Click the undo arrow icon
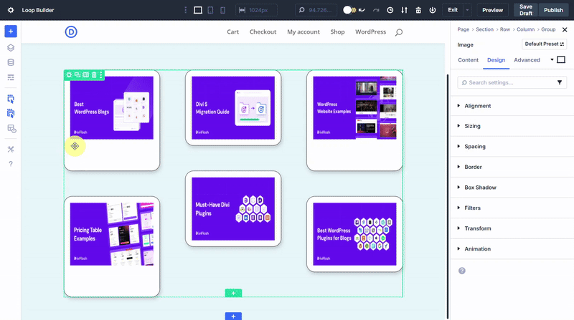 click(x=362, y=10)
